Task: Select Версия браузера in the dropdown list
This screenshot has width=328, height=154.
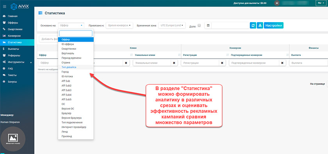Action: (x=76, y=118)
